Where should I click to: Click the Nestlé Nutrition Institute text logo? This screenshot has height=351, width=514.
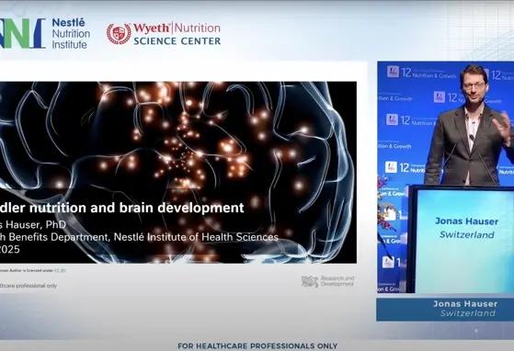(71, 33)
